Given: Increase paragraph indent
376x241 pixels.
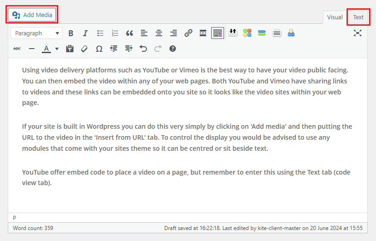Looking at the screenshot, I should click(129, 49).
